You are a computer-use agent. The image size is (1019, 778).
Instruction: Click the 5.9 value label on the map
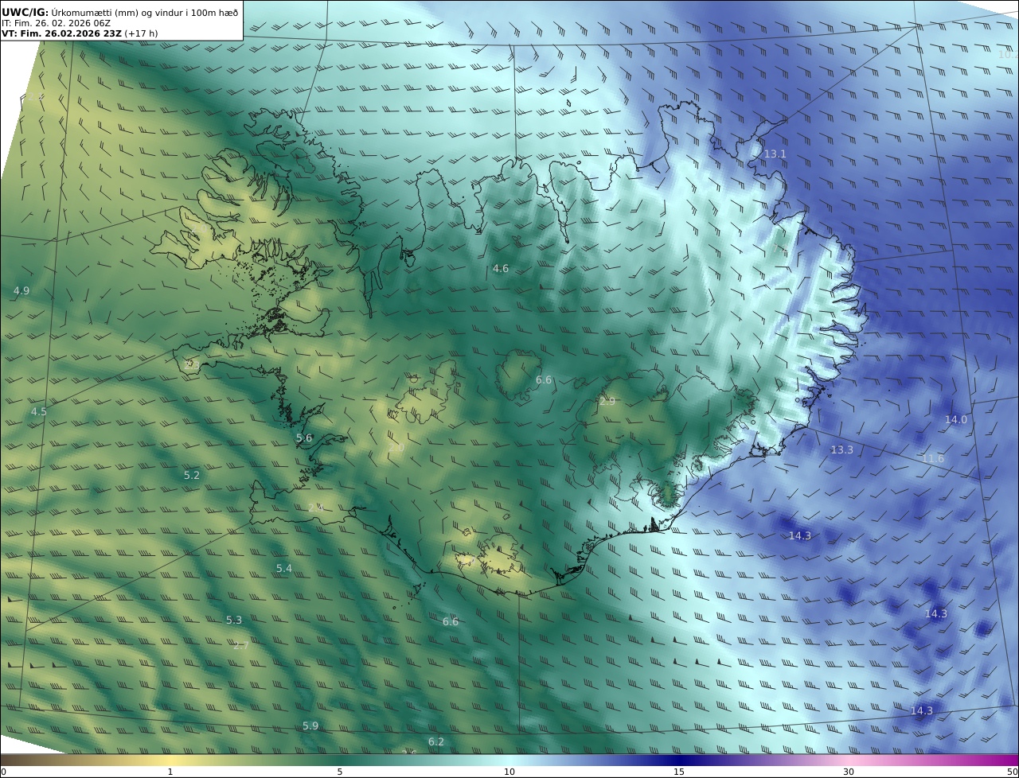310,726
